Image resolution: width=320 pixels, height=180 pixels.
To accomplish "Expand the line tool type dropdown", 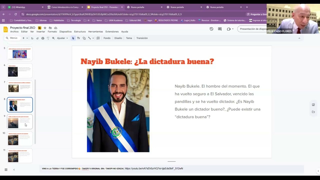I will click(x=93, y=38).
